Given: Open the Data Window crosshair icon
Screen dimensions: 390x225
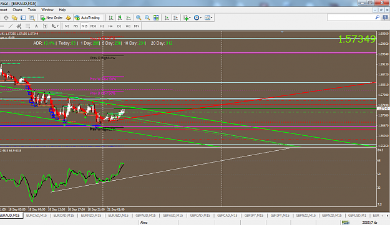Looking at the screenshot, I should (x=6, y=17).
